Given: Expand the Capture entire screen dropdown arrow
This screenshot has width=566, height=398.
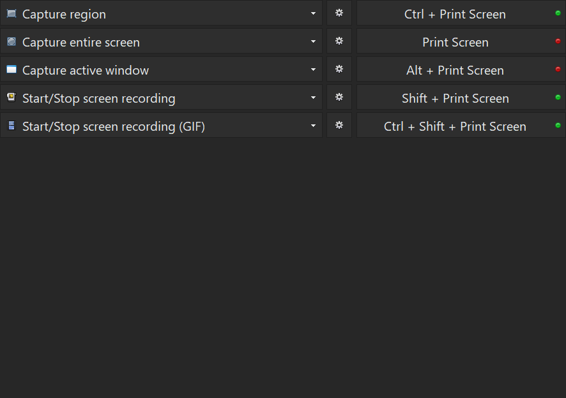Looking at the screenshot, I should [x=313, y=41].
